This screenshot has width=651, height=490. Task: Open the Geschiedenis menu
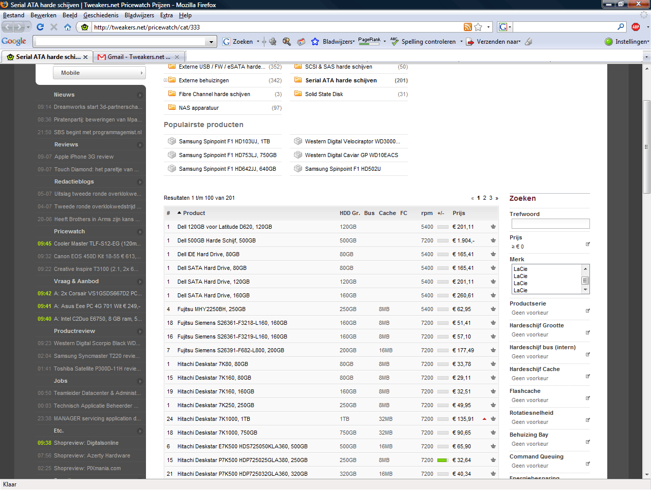pyautogui.click(x=101, y=15)
